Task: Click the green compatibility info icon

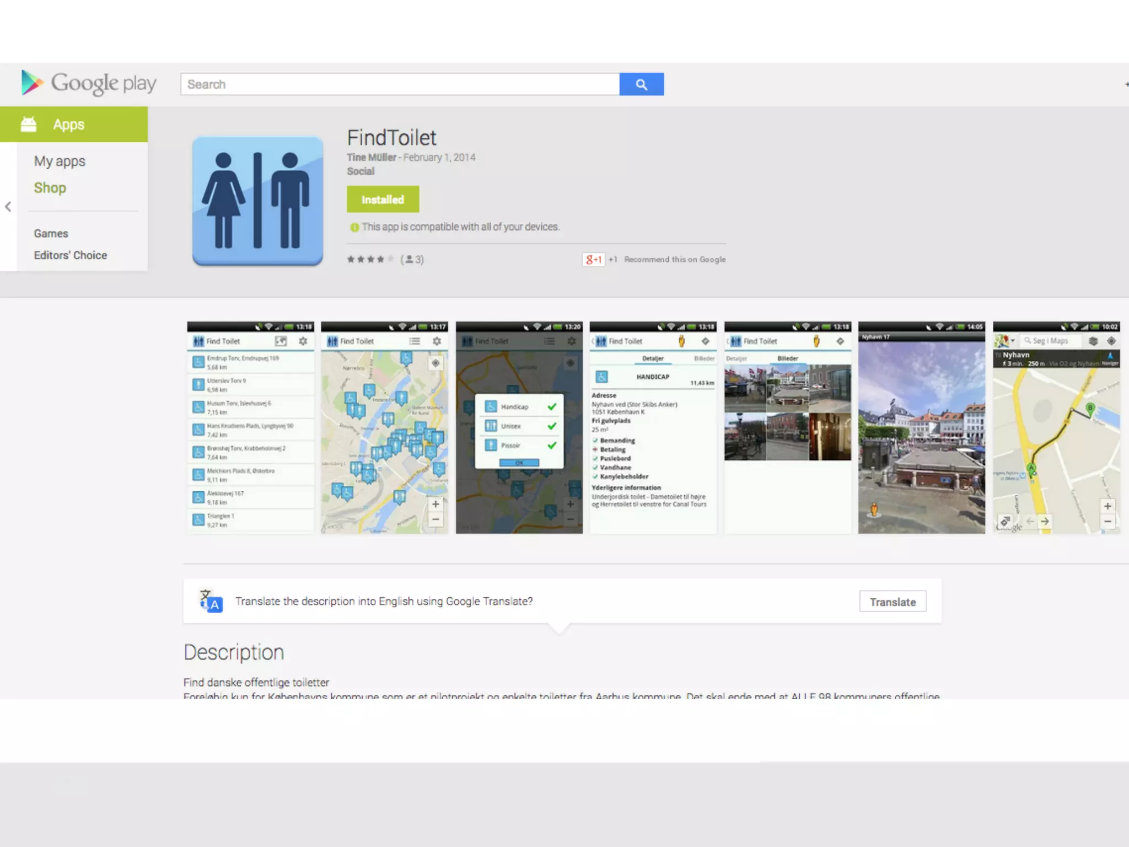Action: 354,227
